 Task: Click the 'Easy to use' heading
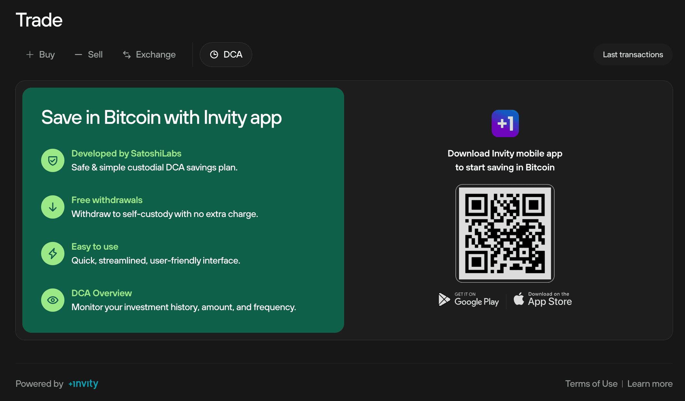(x=95, y=247)
